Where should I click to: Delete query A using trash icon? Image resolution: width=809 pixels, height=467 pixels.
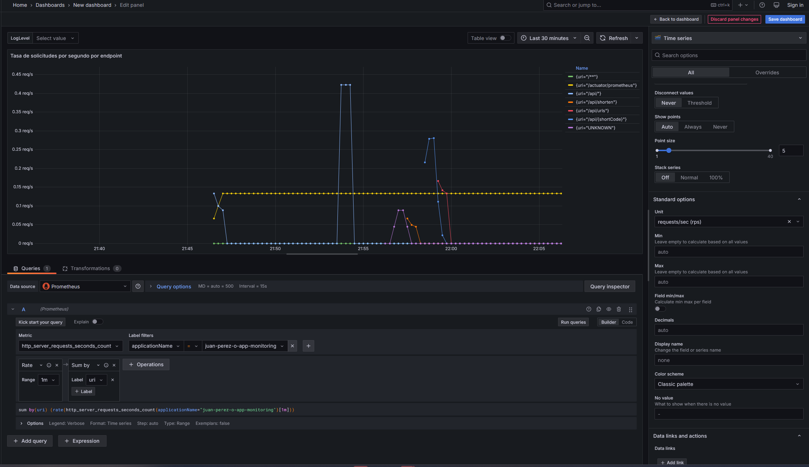(619, 309)
